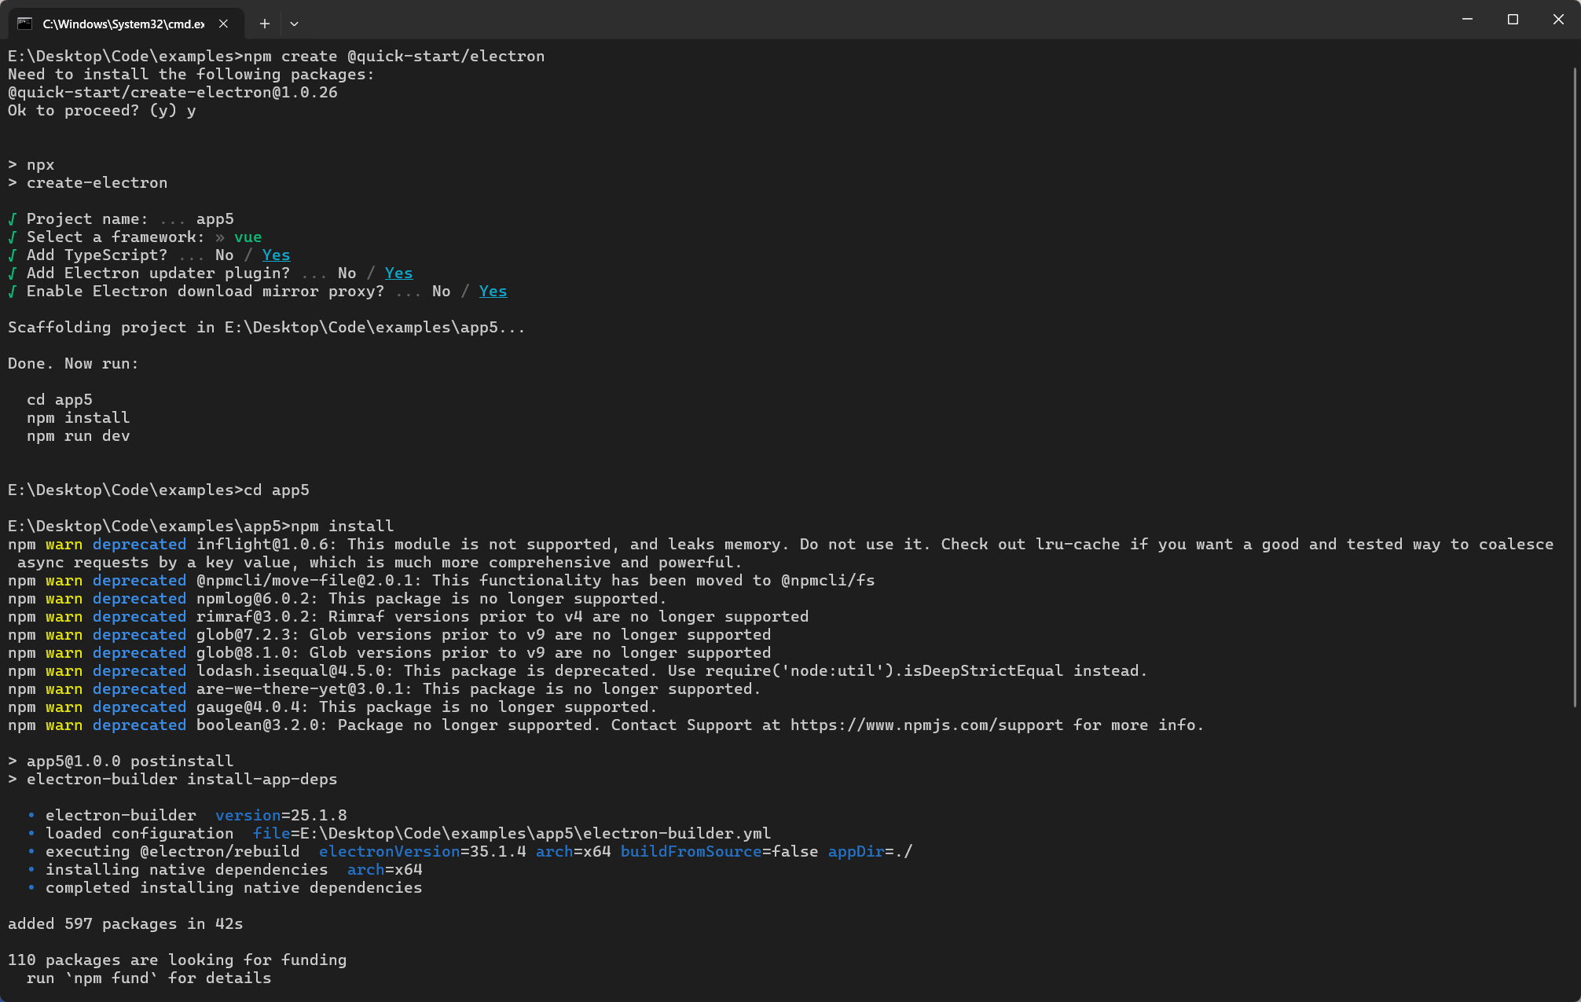Click the vertical scrollbar thumb
1581x1002 pixels.
click(1575, 385)
